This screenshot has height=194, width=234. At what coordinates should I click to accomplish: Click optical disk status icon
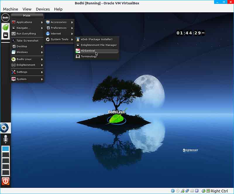(x=178, y=191)
